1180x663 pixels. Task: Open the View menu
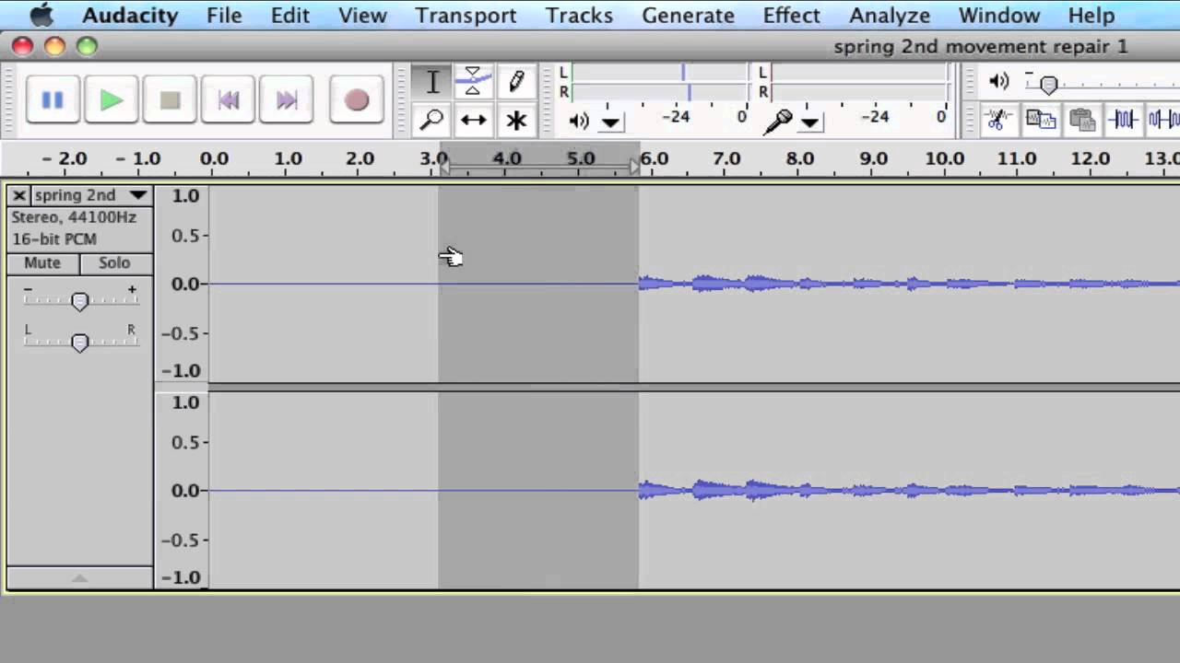(362, 16)
